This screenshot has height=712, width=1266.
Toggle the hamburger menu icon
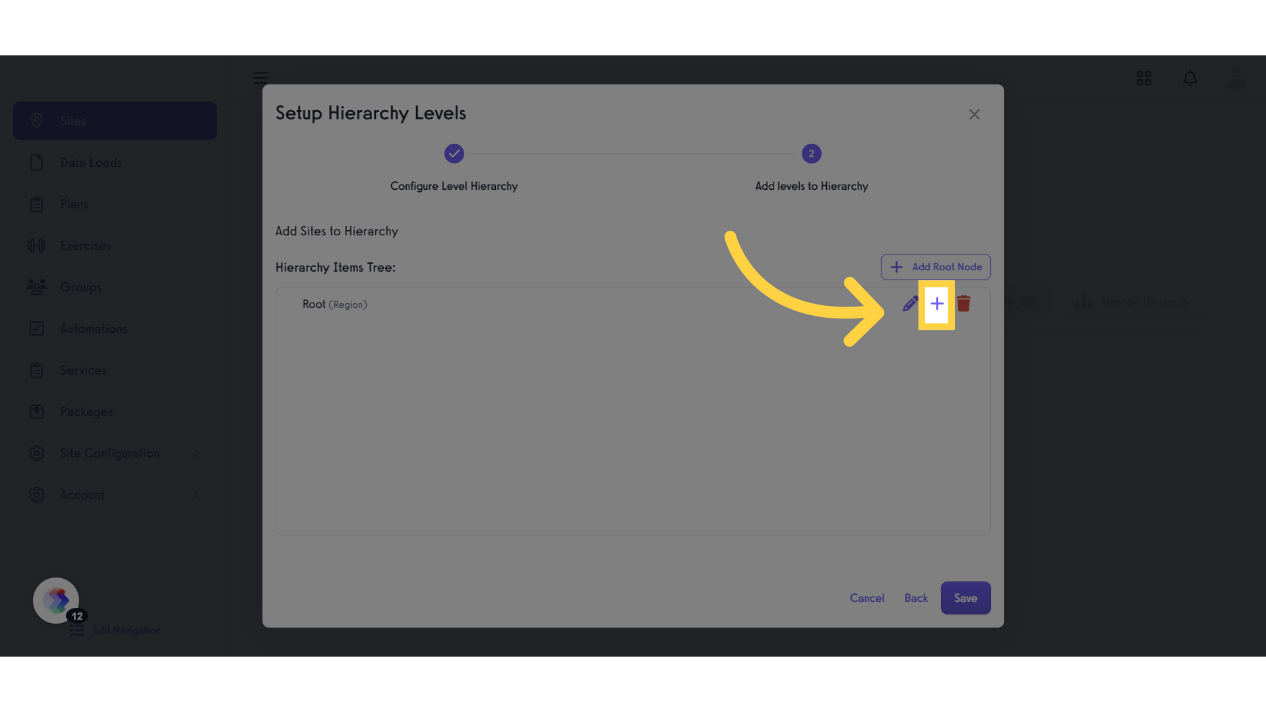[x=260, y=78]
